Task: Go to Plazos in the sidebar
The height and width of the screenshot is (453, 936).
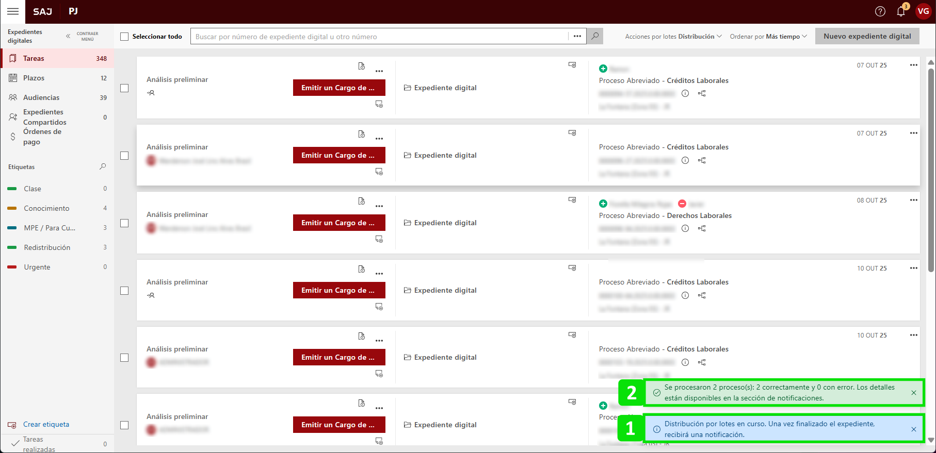Action: (34, 78)
